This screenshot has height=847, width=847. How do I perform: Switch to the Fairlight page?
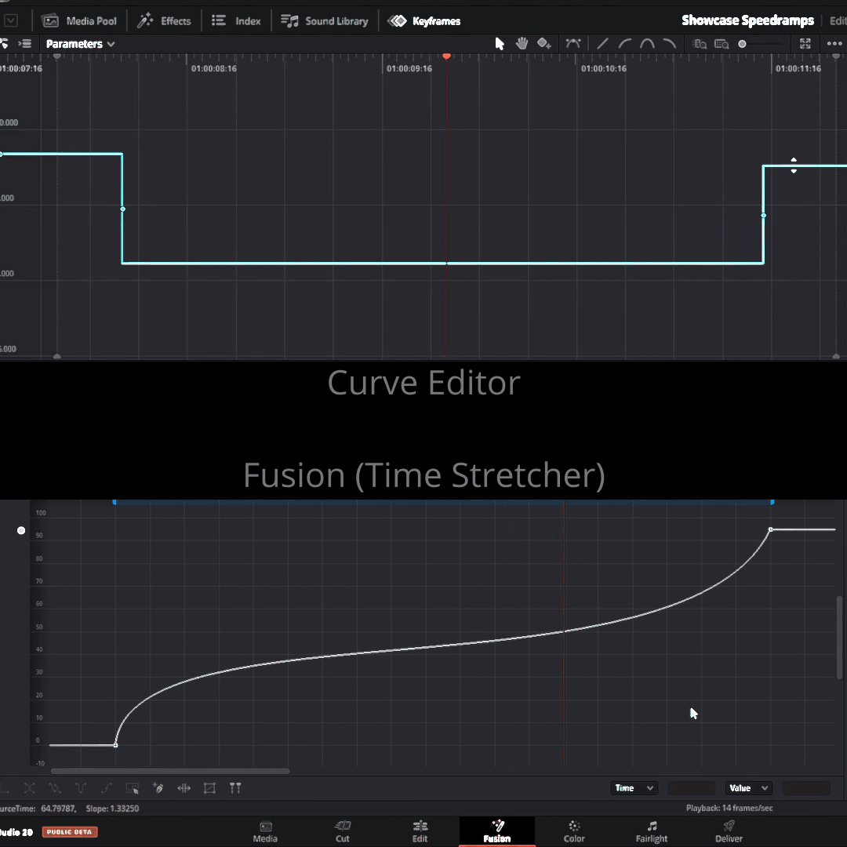[652, 831]
